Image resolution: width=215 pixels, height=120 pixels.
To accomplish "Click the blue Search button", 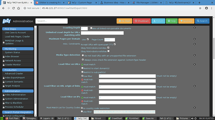I will coord(202,21).
